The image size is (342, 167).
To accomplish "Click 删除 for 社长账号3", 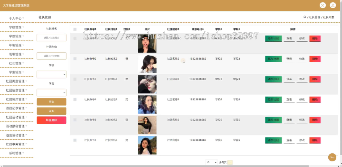I will [315, 80].
